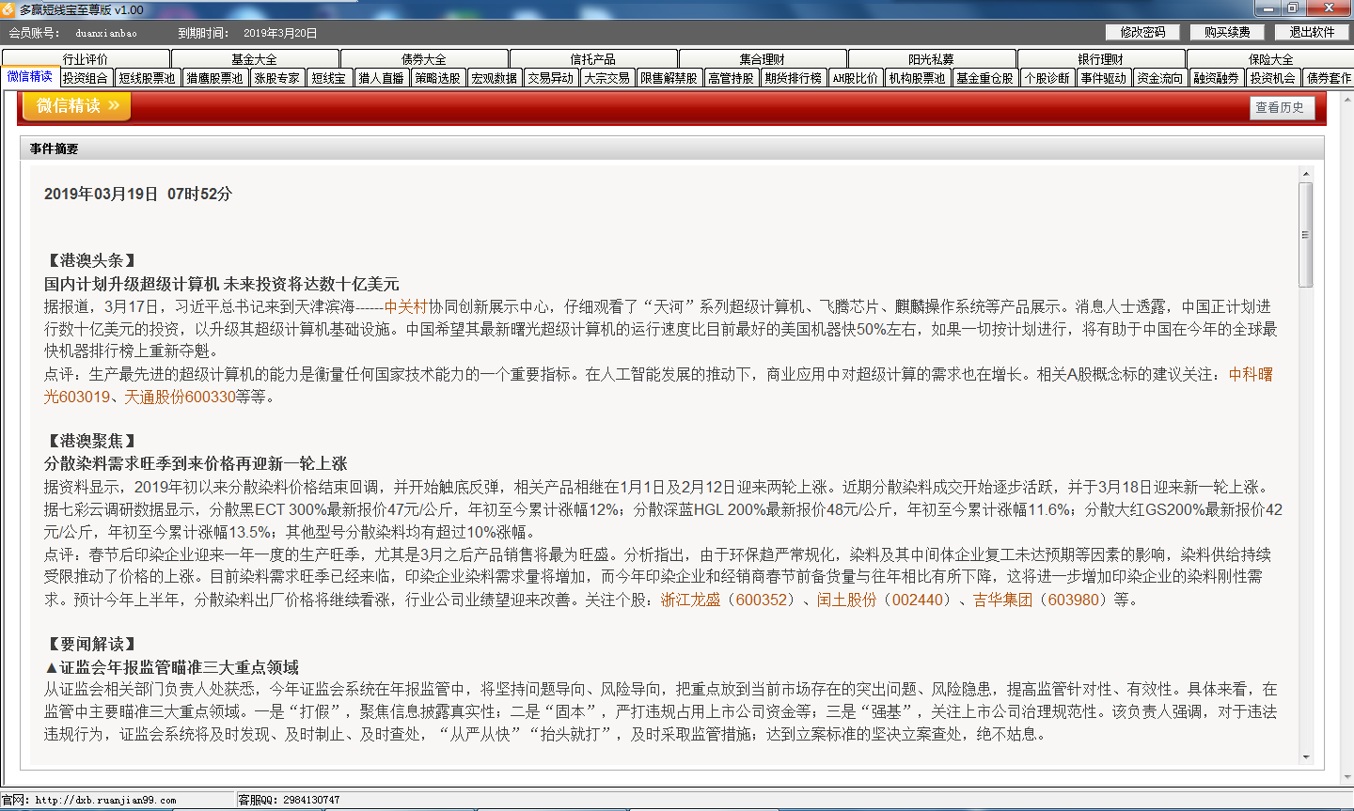Click the scrollbar down arrow
The width and height of the screenshot is (1354, 811).
pos(1306,756)
